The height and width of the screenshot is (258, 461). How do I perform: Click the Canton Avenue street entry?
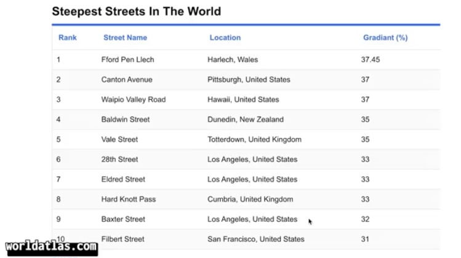tap(127, 79)
